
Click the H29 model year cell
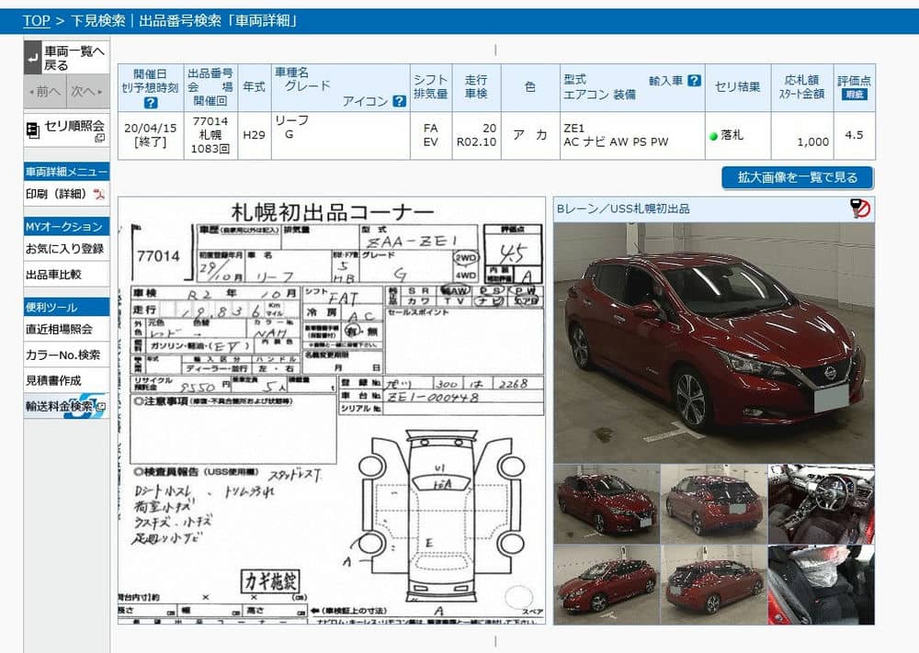point(255,135)
